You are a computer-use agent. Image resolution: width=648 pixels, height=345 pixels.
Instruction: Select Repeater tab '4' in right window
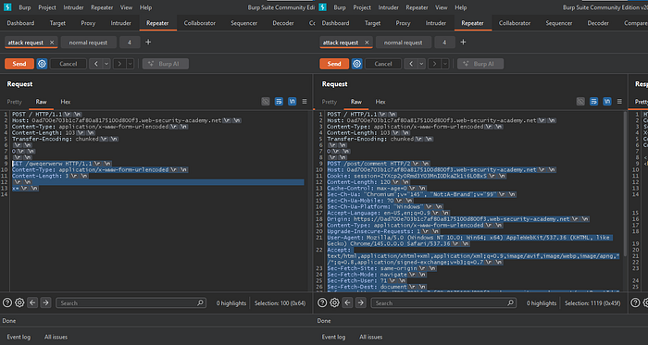point(444,43)
